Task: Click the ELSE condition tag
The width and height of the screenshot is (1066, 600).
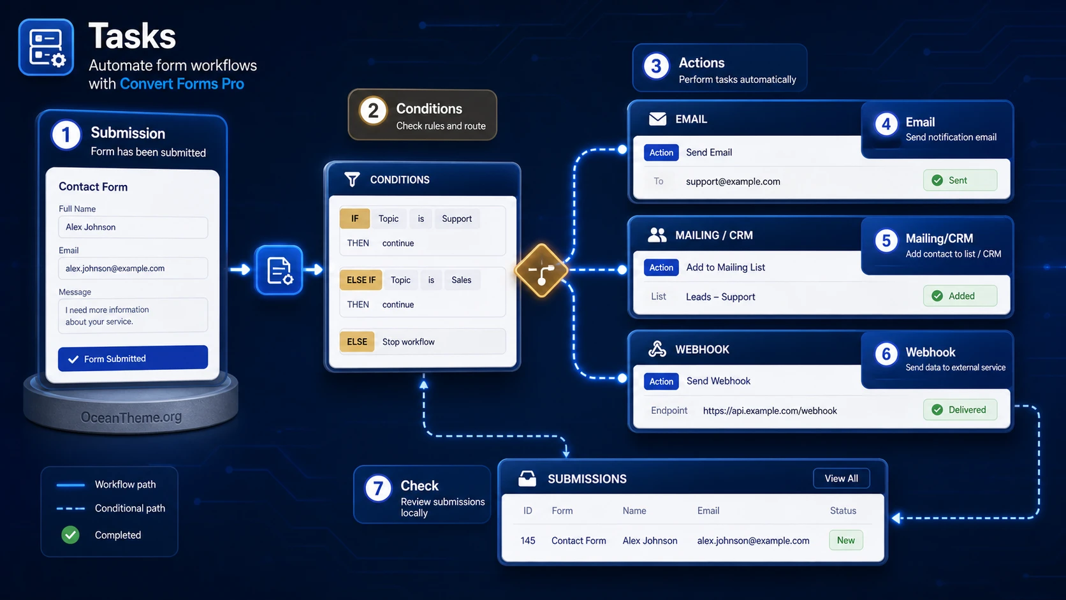Action: 357,342
